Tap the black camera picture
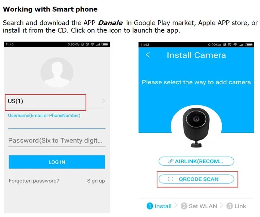 click(x=196, y=127)
